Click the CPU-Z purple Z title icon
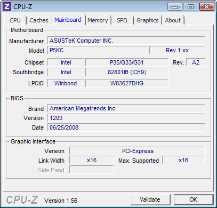The image size is (217, 208). [x=7, y=7]
